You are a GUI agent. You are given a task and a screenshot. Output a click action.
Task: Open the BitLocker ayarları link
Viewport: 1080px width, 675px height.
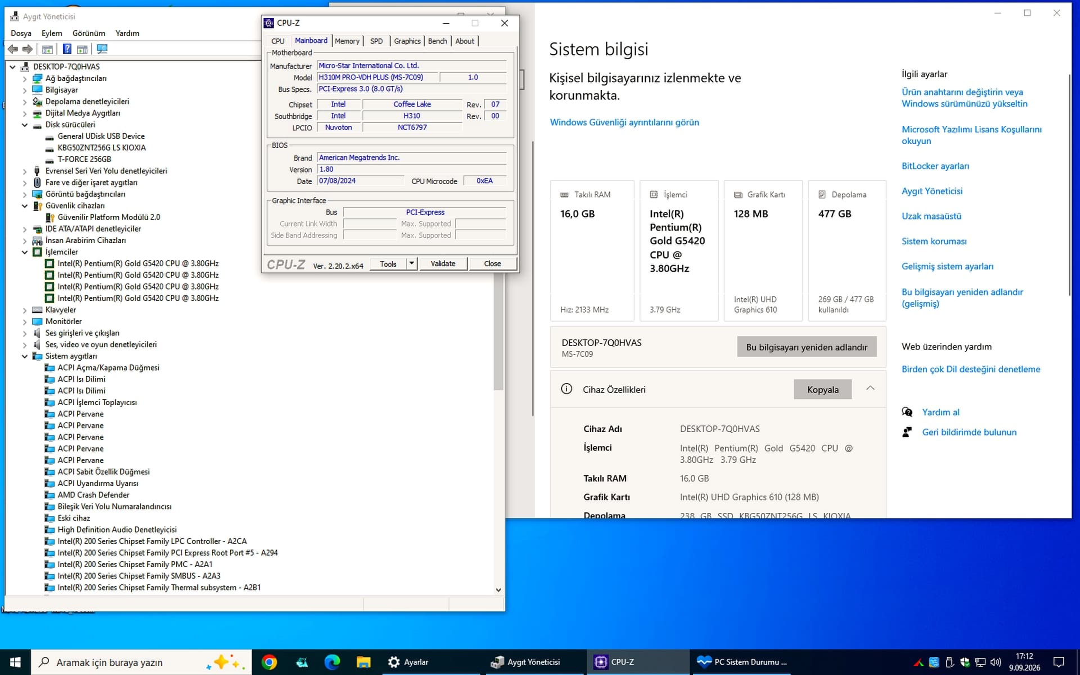coord(935,166)
